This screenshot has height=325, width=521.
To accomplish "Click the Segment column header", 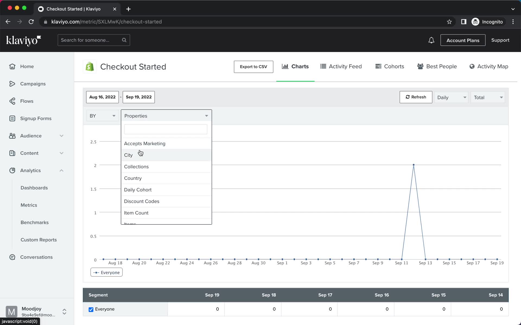I will pyautogui.click(x=98, y=295).
